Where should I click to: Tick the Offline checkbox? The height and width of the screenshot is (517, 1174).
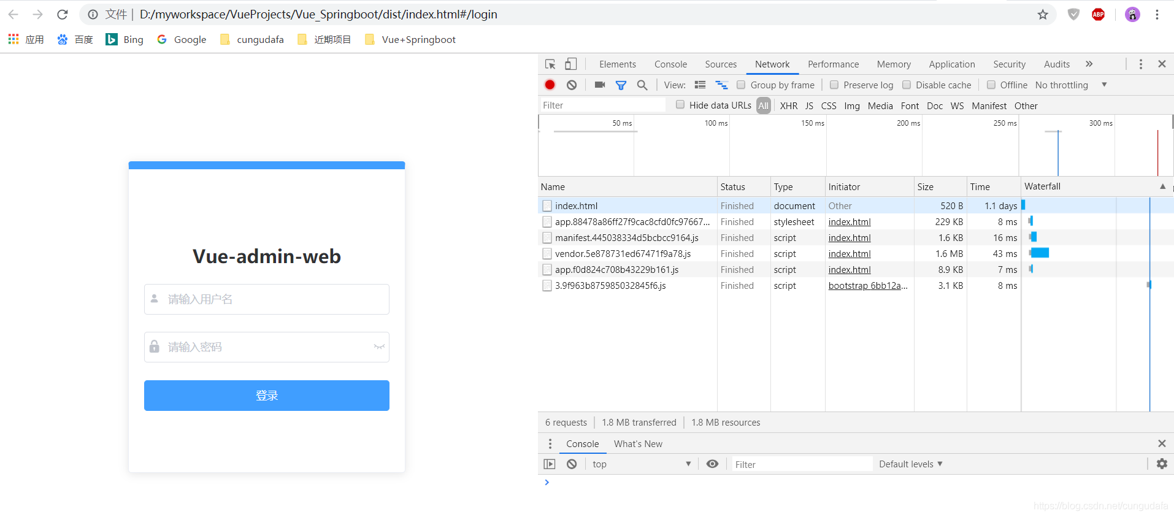(x=991, y=85)
